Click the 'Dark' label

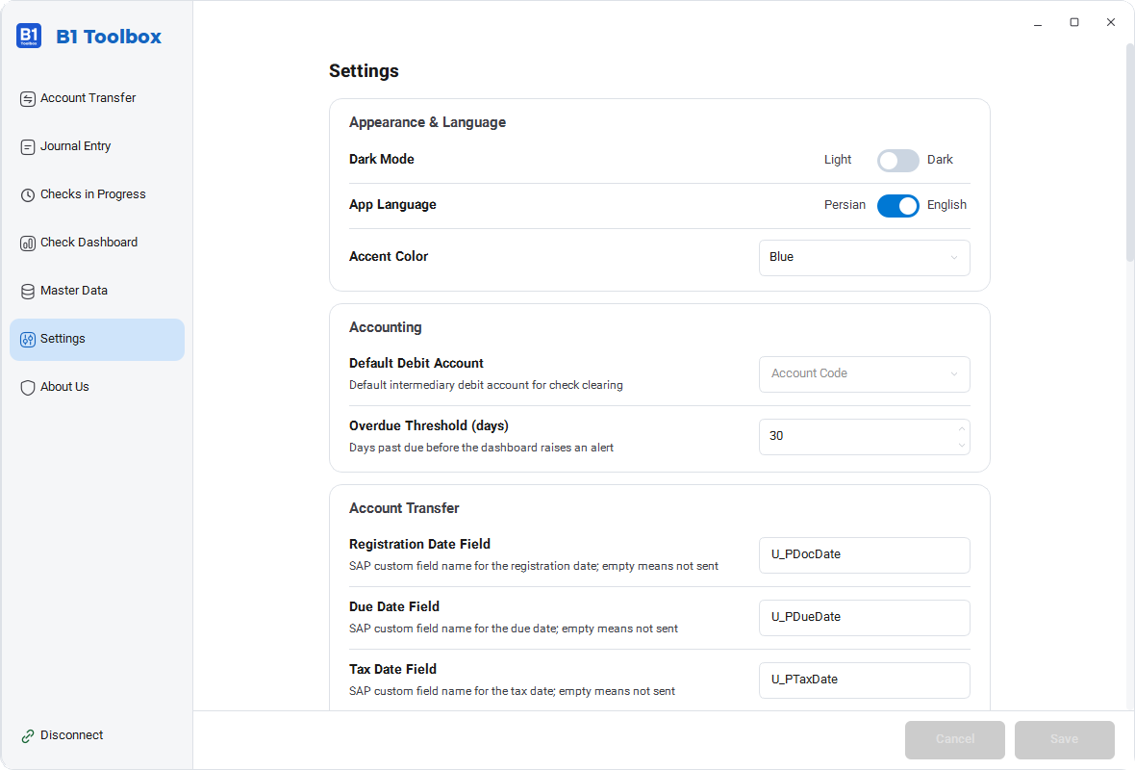pos(940,160)
